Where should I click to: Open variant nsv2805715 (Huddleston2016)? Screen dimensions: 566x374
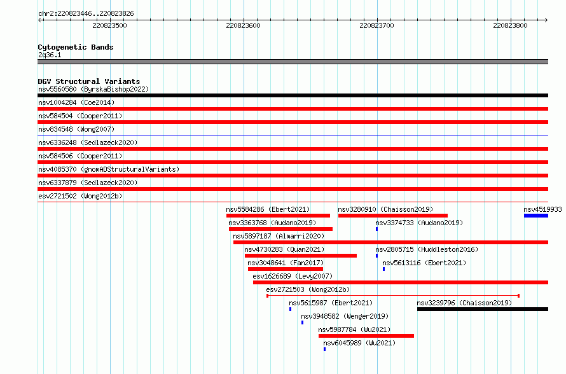427,249
